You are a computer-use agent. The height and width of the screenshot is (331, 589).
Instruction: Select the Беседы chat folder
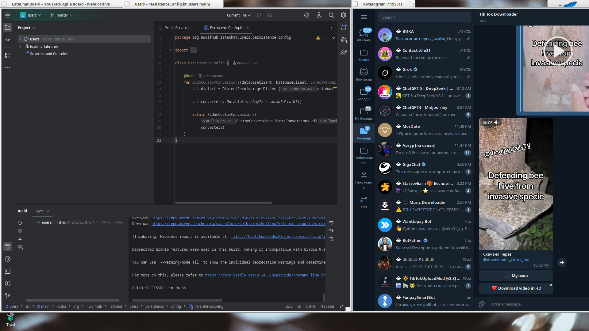click(364, 94)
